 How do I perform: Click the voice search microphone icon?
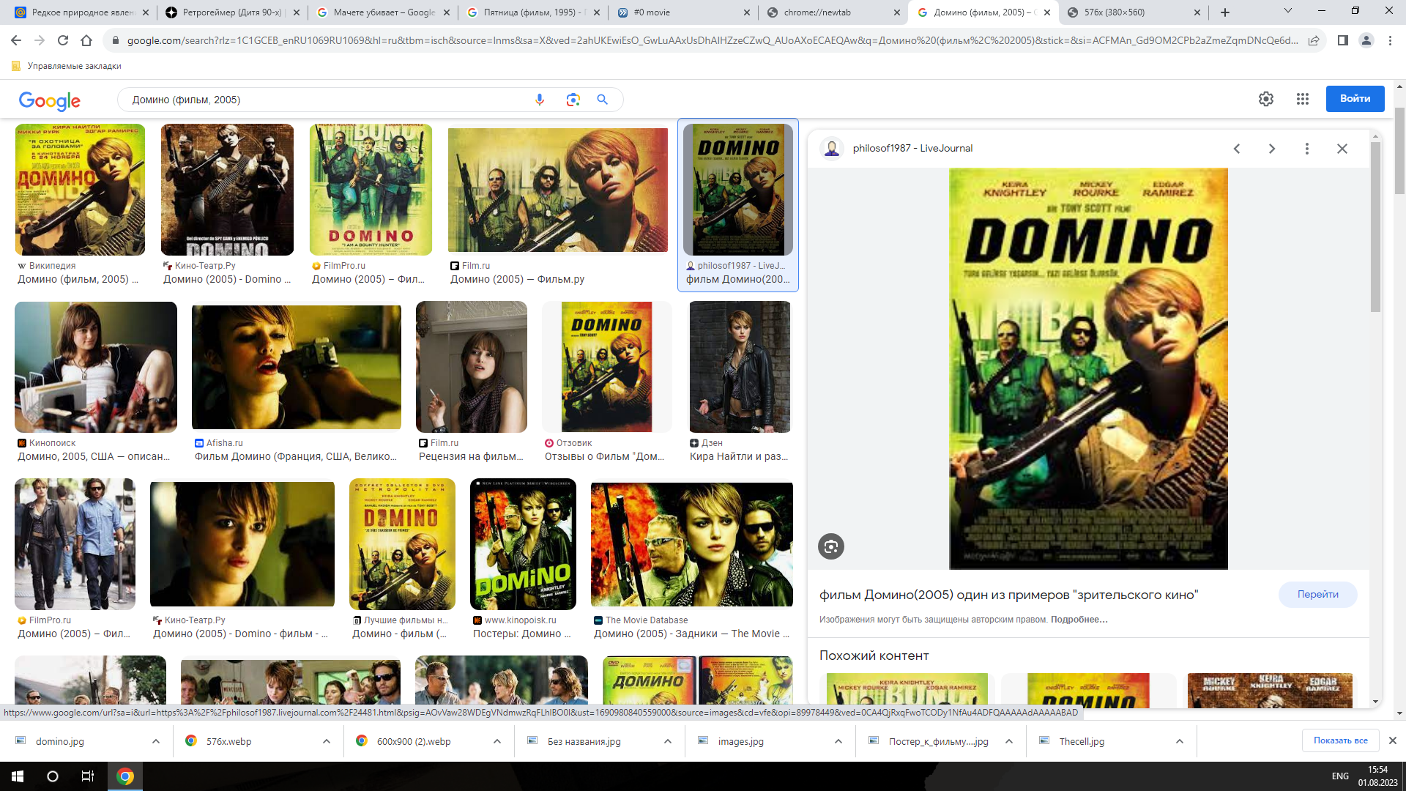click(540, 100)
